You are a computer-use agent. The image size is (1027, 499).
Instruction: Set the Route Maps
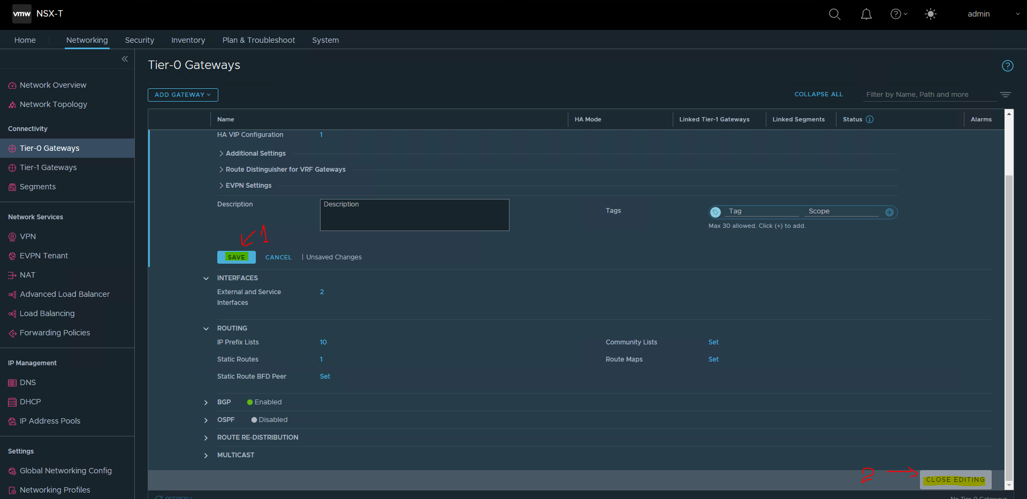pos(713,359)
